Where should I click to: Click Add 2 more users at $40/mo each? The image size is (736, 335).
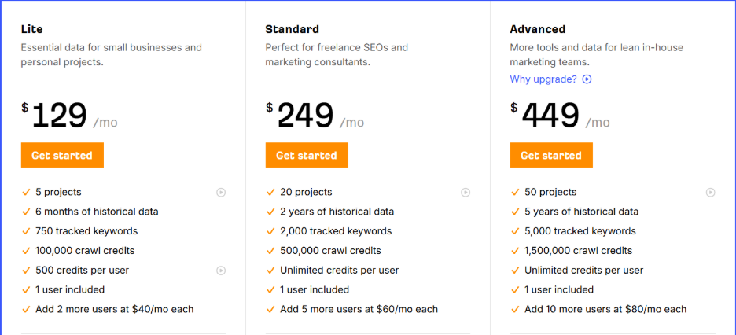point(114,309)
